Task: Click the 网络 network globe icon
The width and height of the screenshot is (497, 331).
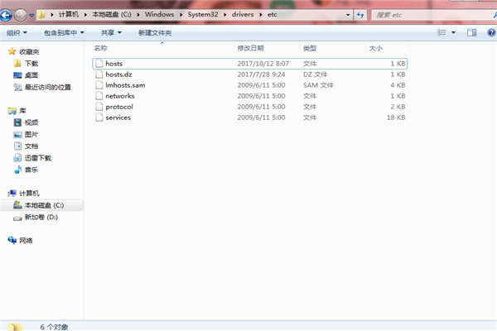Action: 12,240
